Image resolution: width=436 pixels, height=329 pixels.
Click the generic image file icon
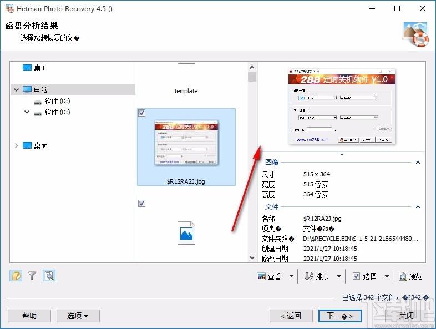click(186, 233)
